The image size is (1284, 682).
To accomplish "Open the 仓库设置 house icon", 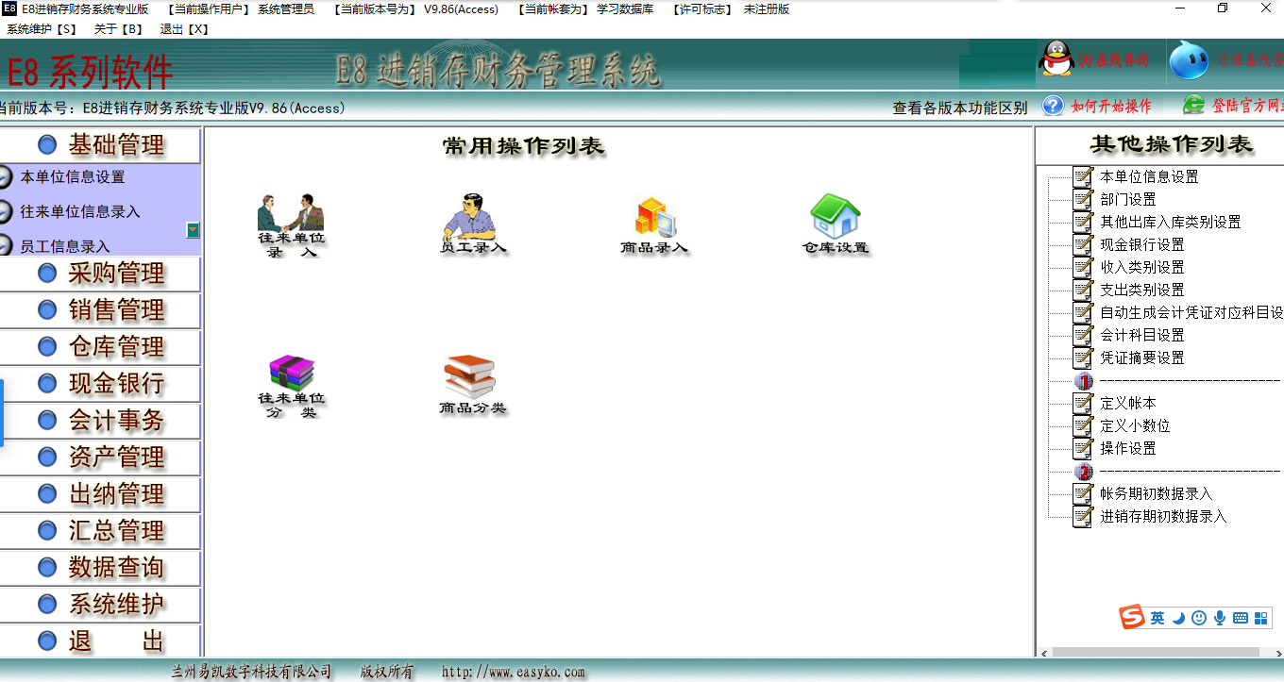I will click(836, 225).
